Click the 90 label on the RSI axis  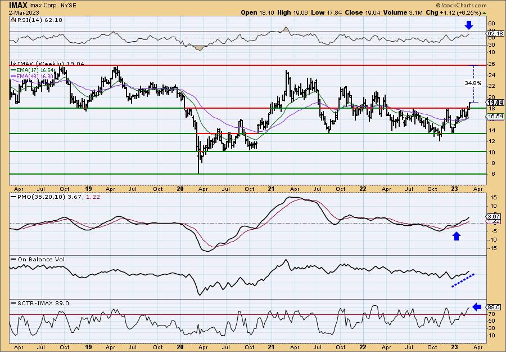(x=491, y=24)
